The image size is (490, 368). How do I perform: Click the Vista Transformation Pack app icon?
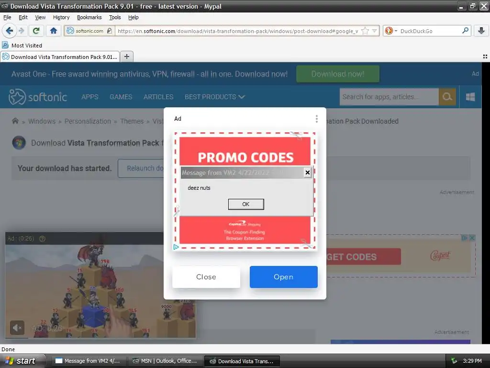coord(19,143)
